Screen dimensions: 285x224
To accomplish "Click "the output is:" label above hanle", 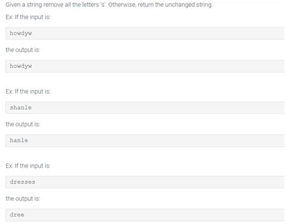I will (x=23, y=124).
